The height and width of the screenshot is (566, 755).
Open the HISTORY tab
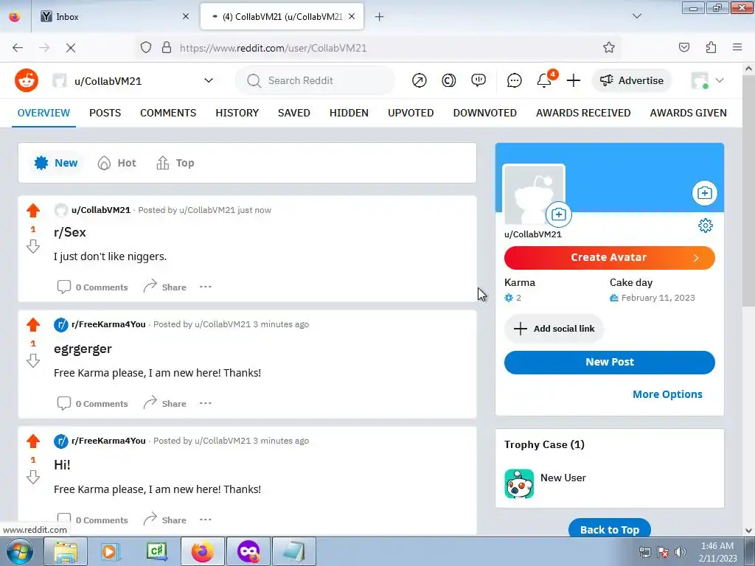[237, 113]
